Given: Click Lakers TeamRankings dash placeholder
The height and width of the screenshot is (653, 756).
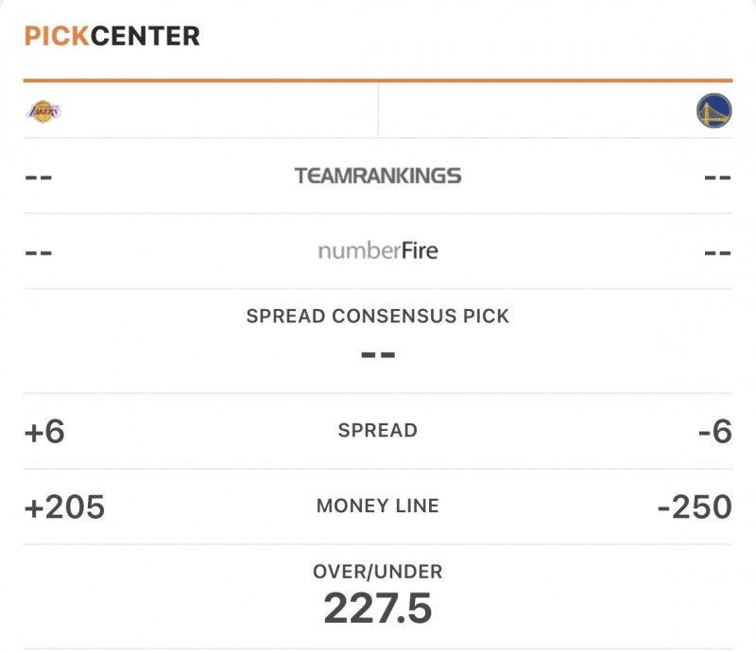Looking at the screenshot, I should [x=38, y=177].
